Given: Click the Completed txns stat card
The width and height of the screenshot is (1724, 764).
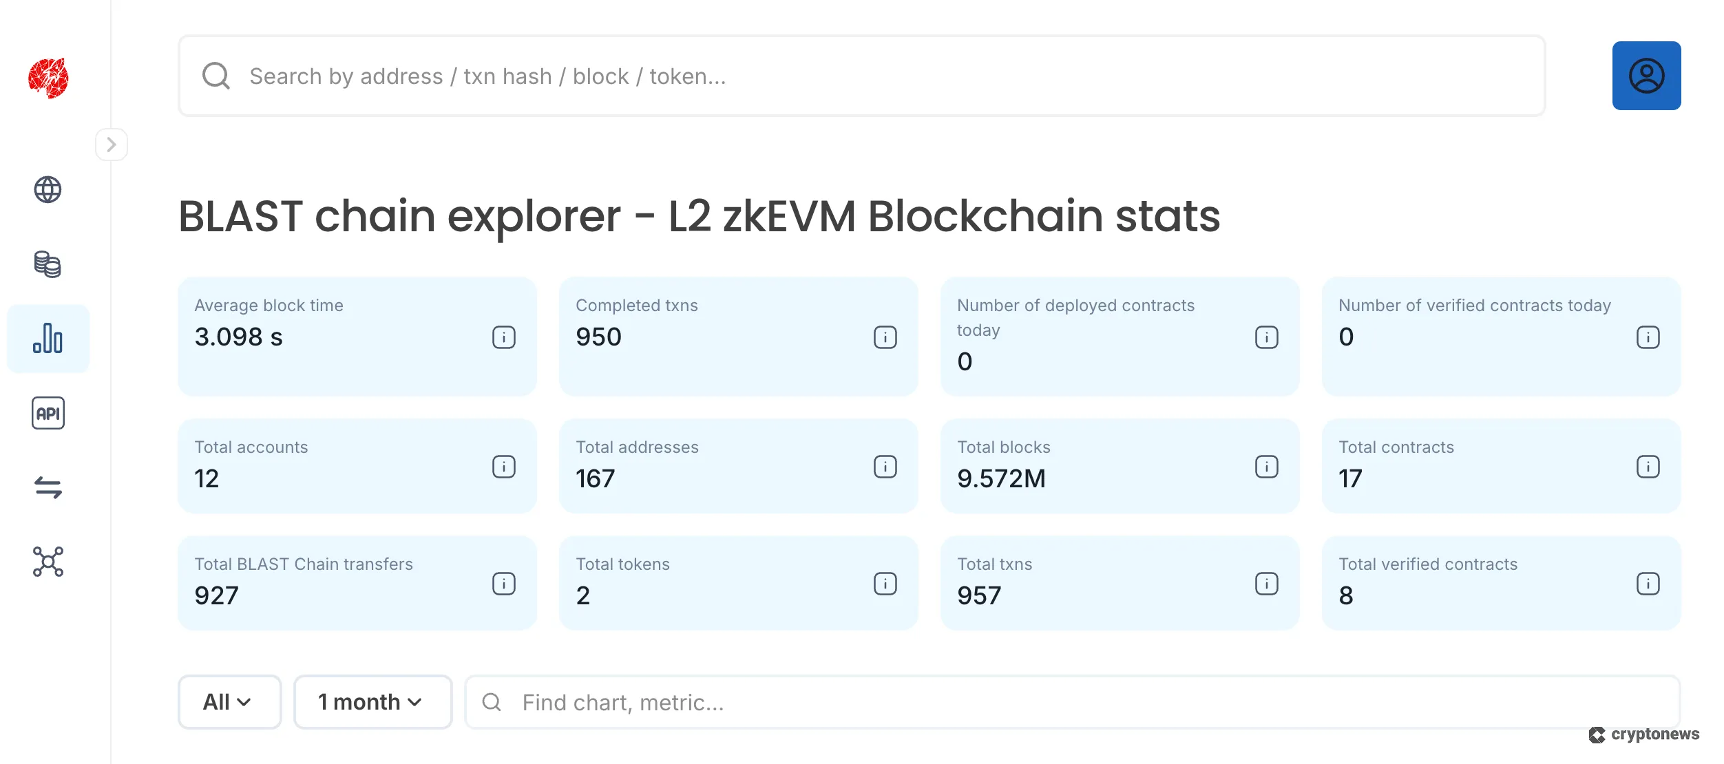Looking at the screenshot, I should (738, 337).
